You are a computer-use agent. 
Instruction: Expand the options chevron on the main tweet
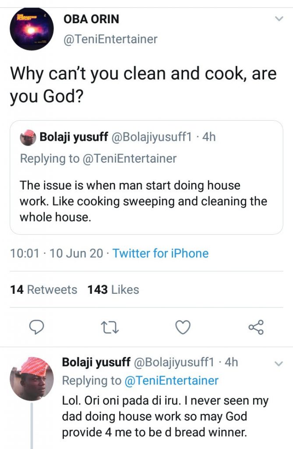point(279,19)
